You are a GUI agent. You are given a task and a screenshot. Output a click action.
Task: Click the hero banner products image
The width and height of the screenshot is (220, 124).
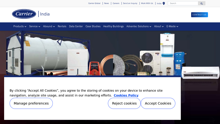pyautogui.click(x=110, y=53)
